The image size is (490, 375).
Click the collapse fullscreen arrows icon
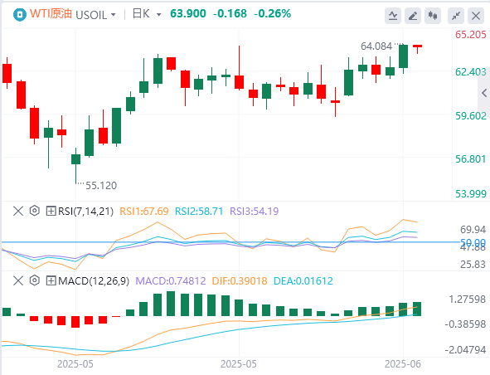(456, 15)
